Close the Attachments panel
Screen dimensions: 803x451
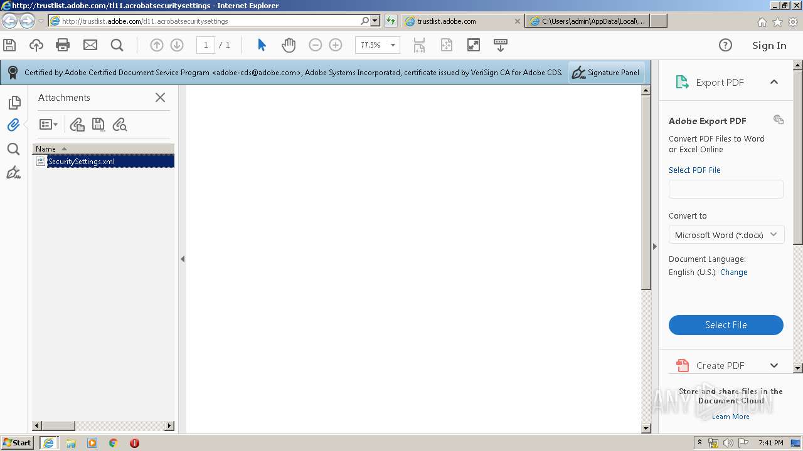click(x=161, y=97)
